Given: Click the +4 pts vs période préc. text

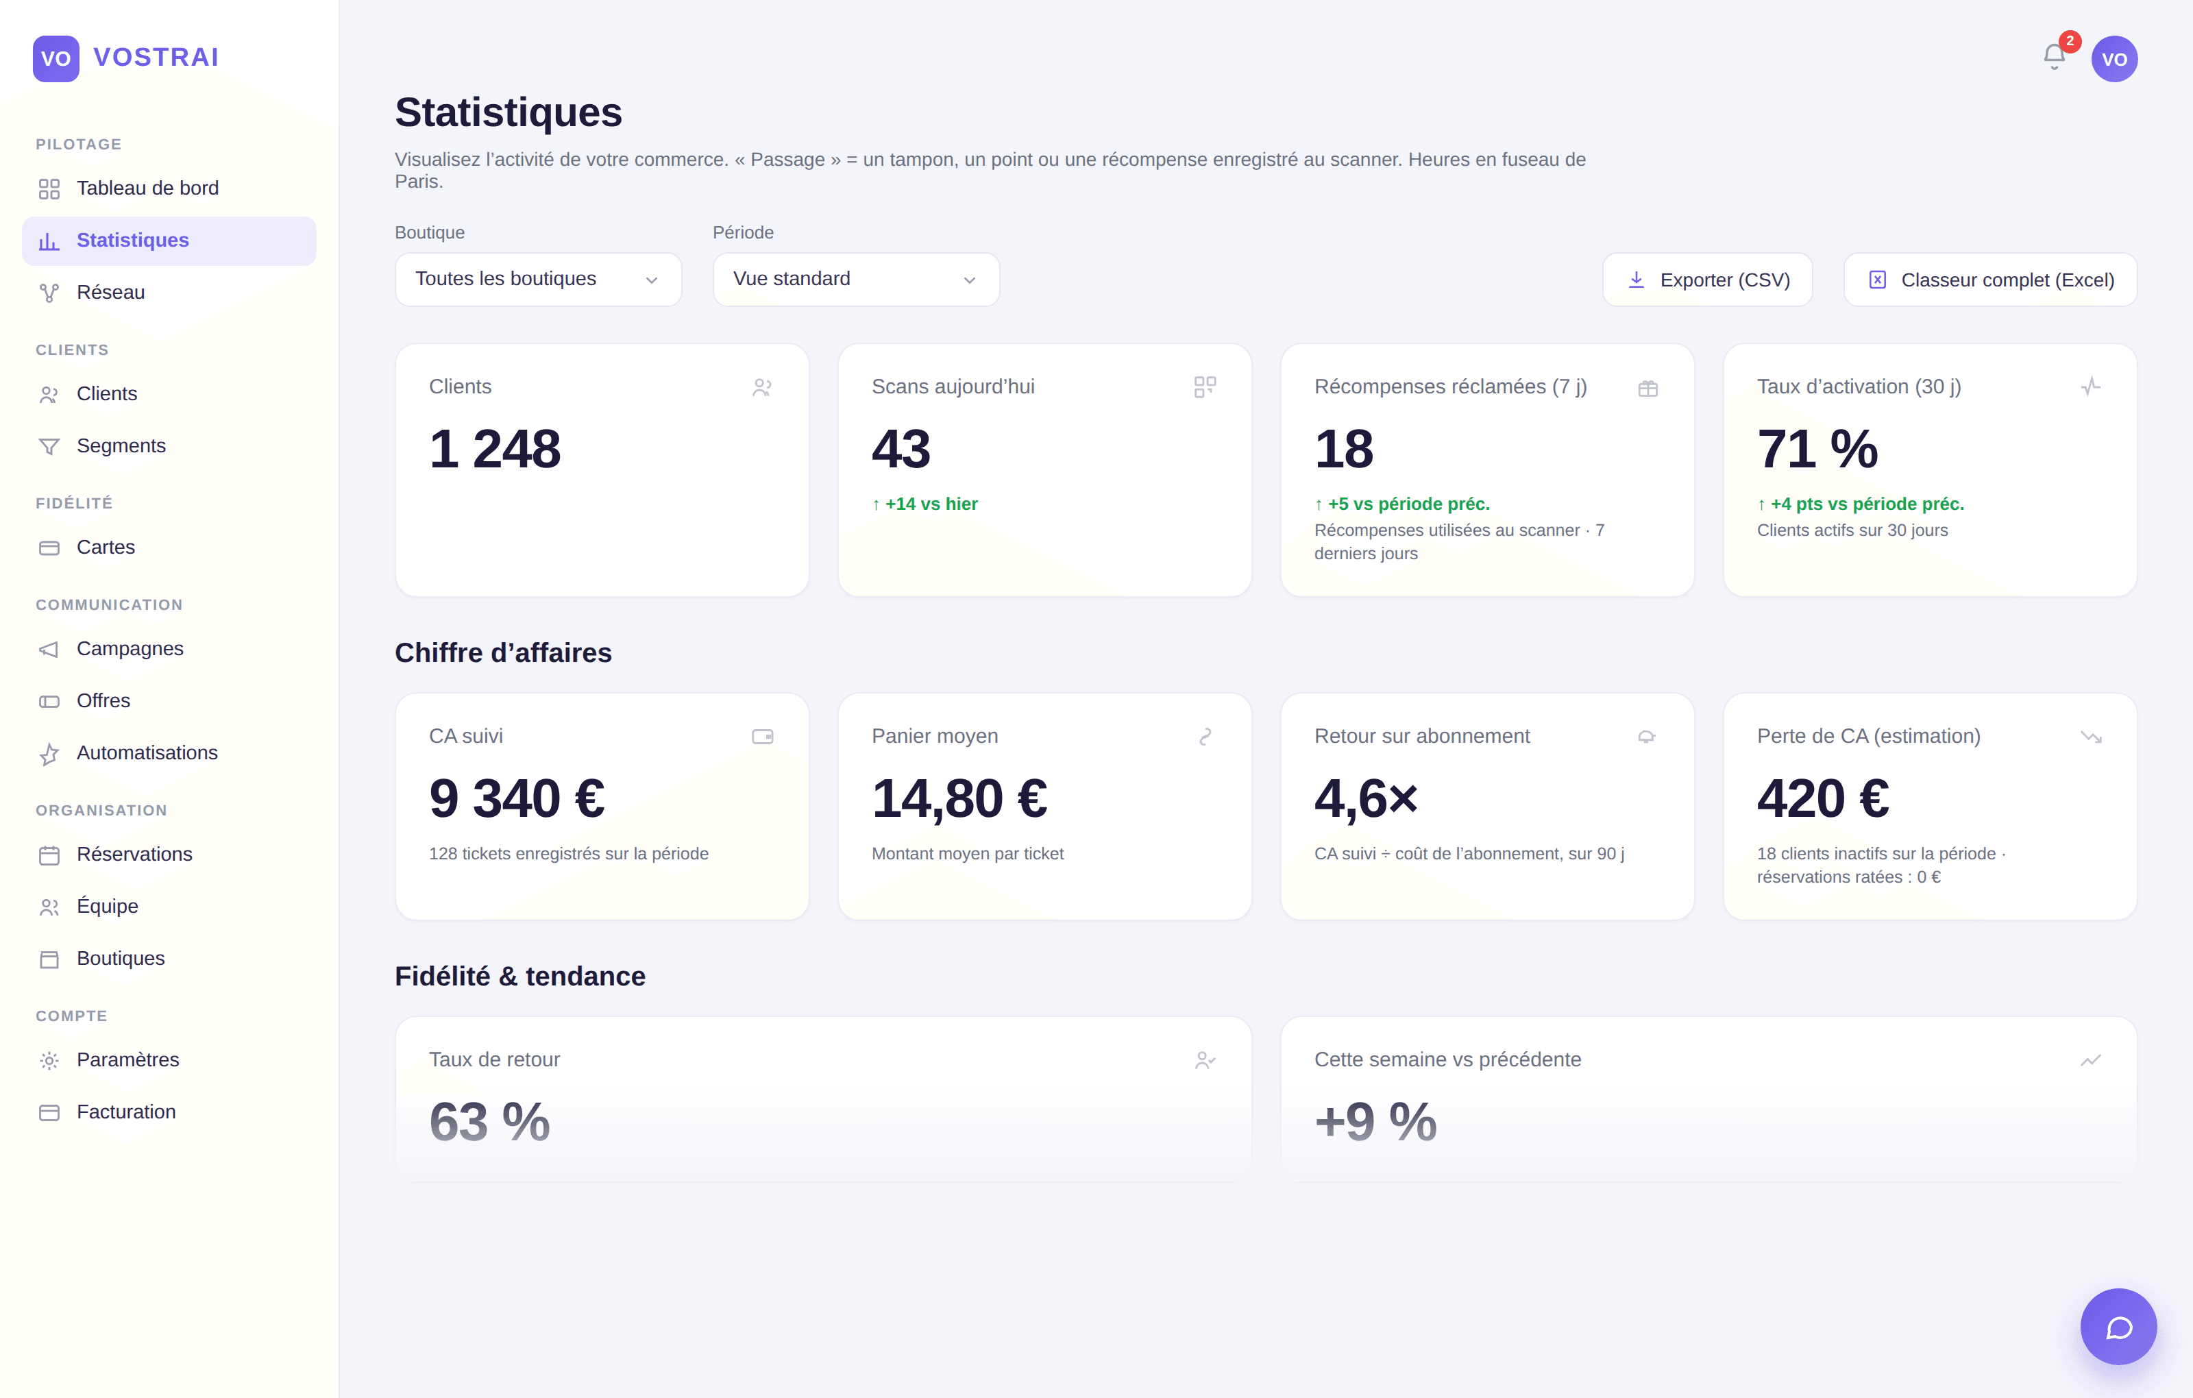Looking at the screenshot, I should pyautogui.click(x=1861, y=504).
